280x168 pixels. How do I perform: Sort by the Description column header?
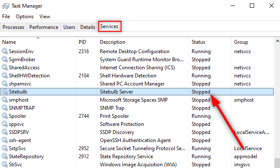tap(143, 42)
